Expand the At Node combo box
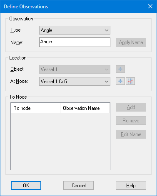 (x=75, y=82)
